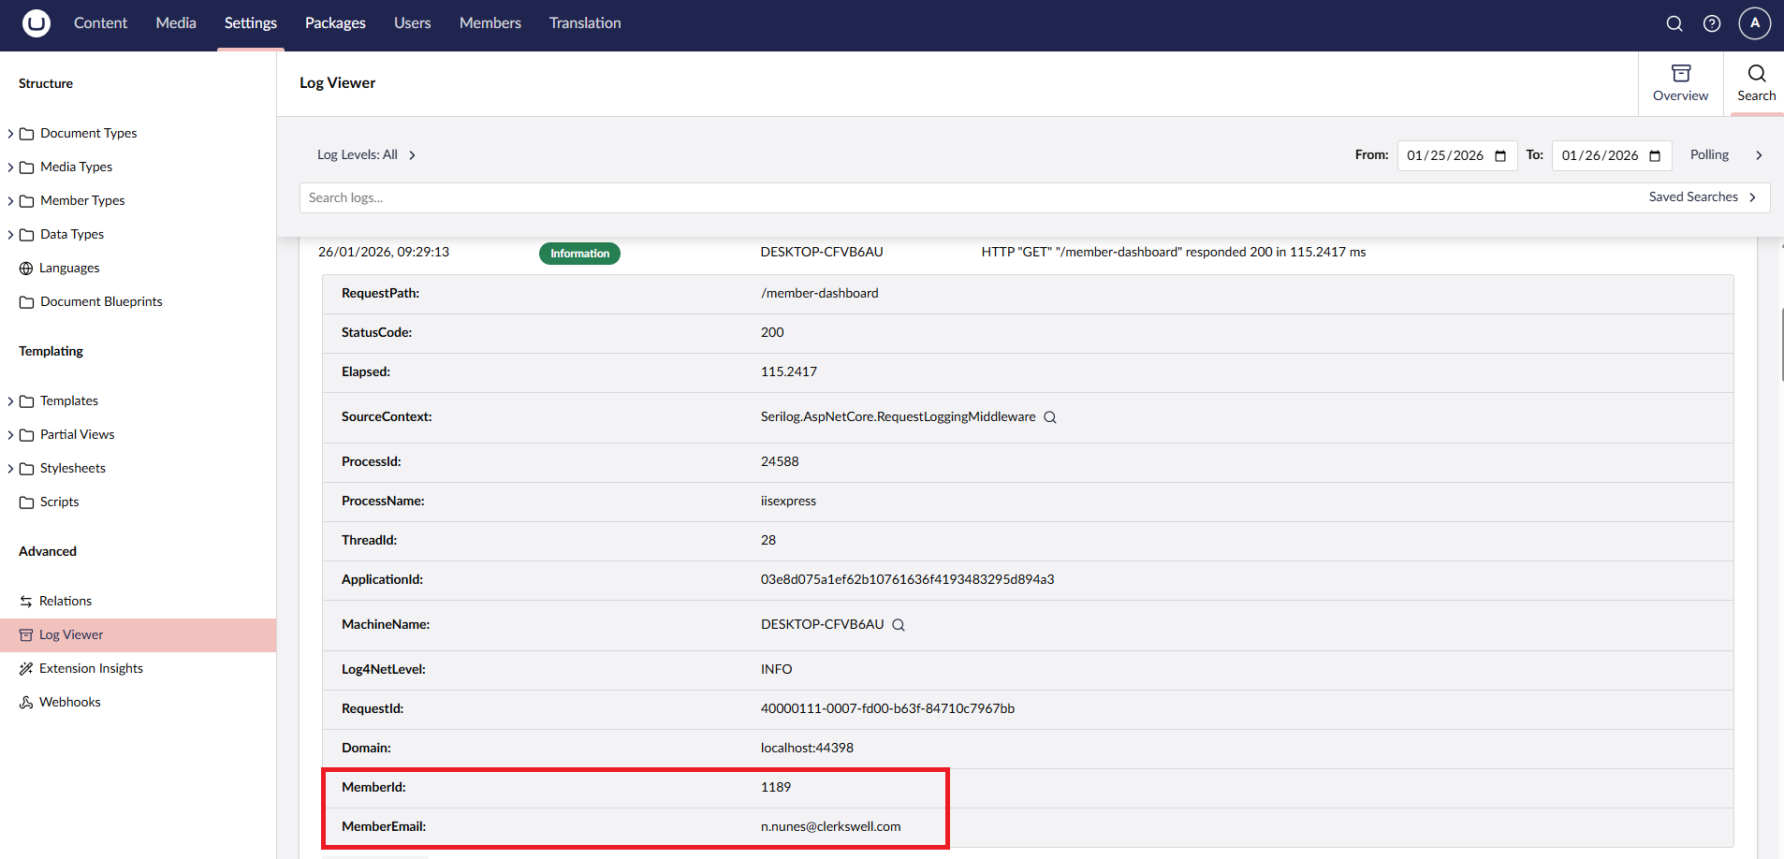Open the Polling options dropdown
The image size is (1784, 859).
click(1726, 155)
